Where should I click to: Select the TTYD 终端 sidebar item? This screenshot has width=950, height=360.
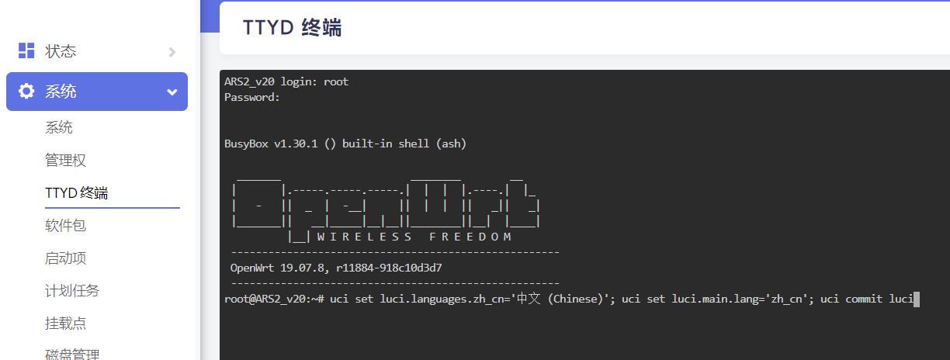(76, 193)
